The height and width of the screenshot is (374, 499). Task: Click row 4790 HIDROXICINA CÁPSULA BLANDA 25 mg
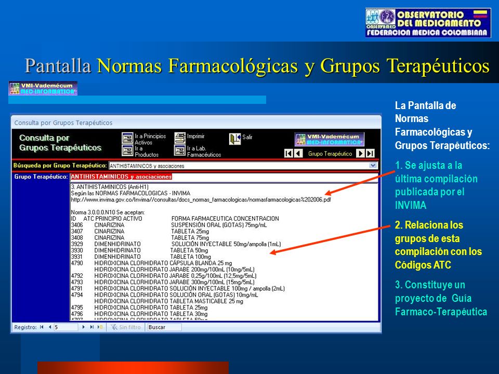[x=151, y=263]
